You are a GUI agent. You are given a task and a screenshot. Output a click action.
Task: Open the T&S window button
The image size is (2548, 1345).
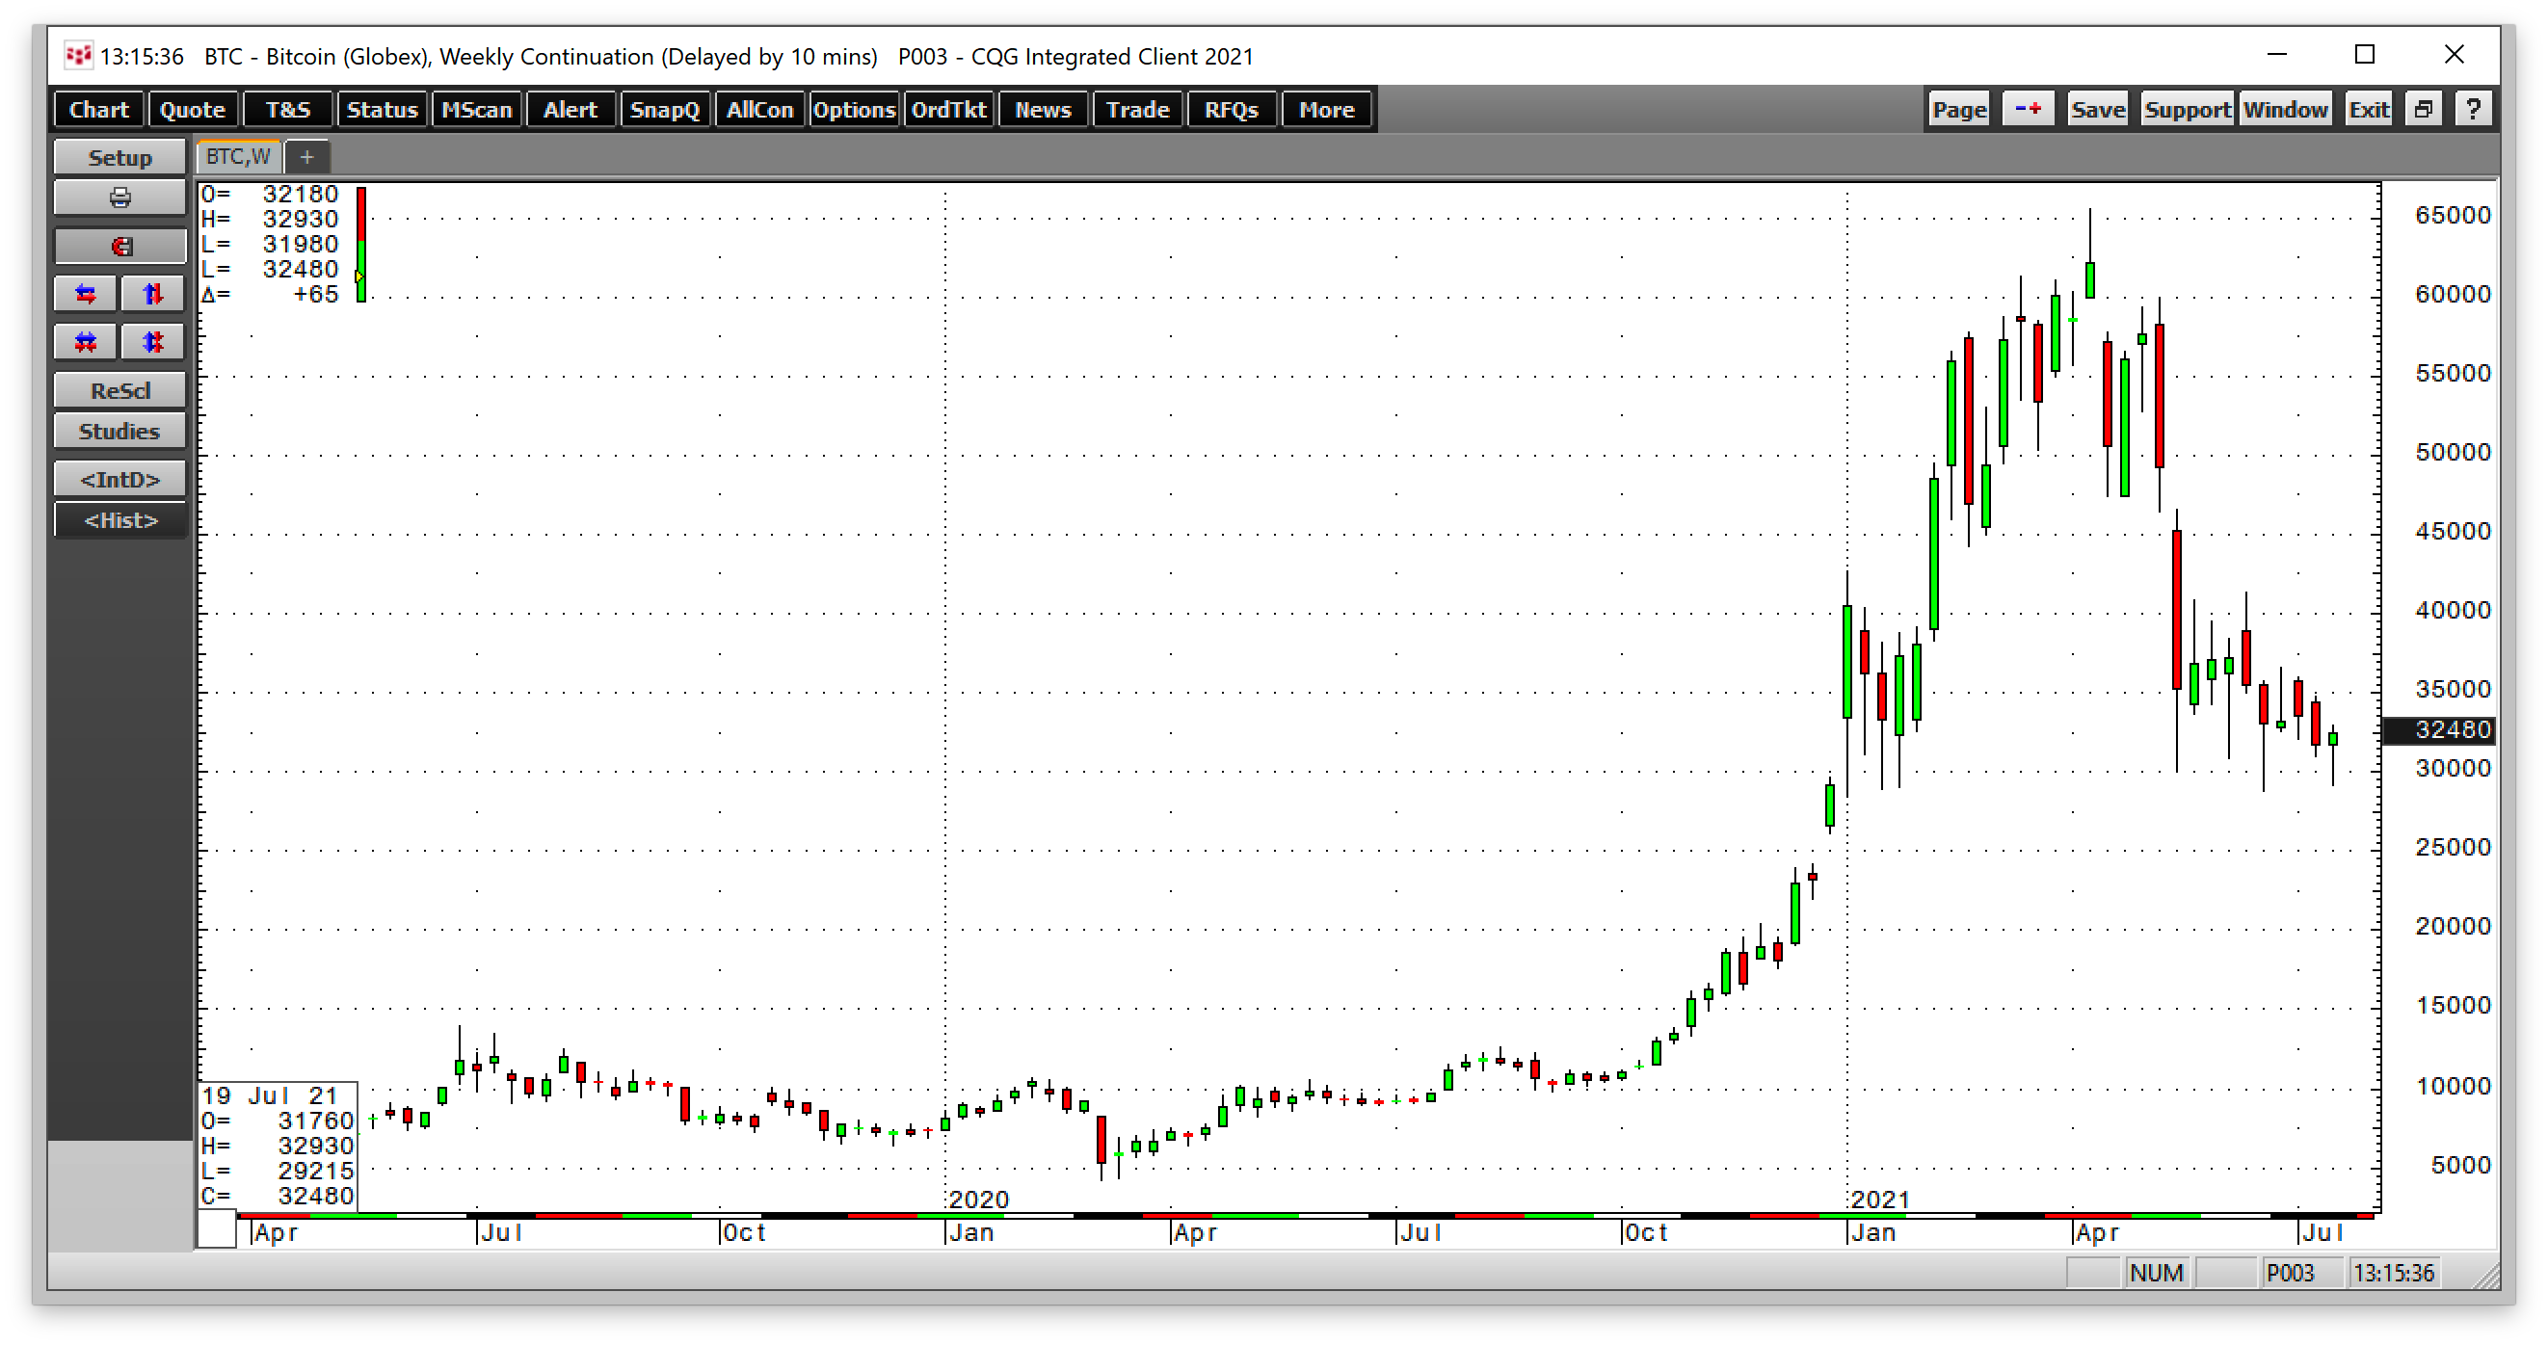[x=288, y=109]
